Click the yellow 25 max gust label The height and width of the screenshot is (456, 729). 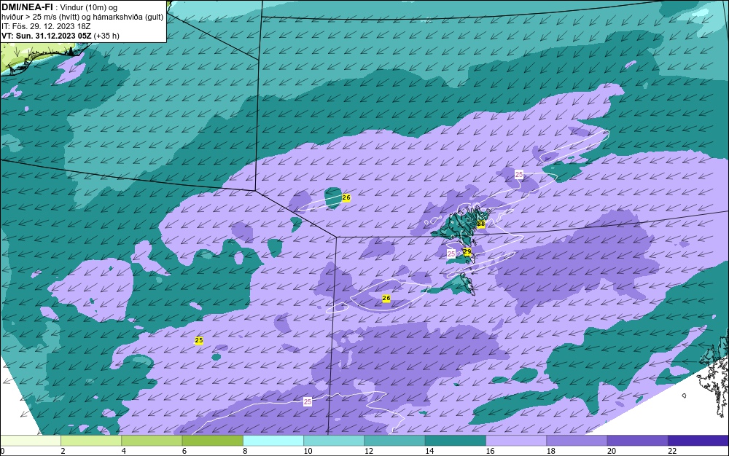click(x=199, y=340)
